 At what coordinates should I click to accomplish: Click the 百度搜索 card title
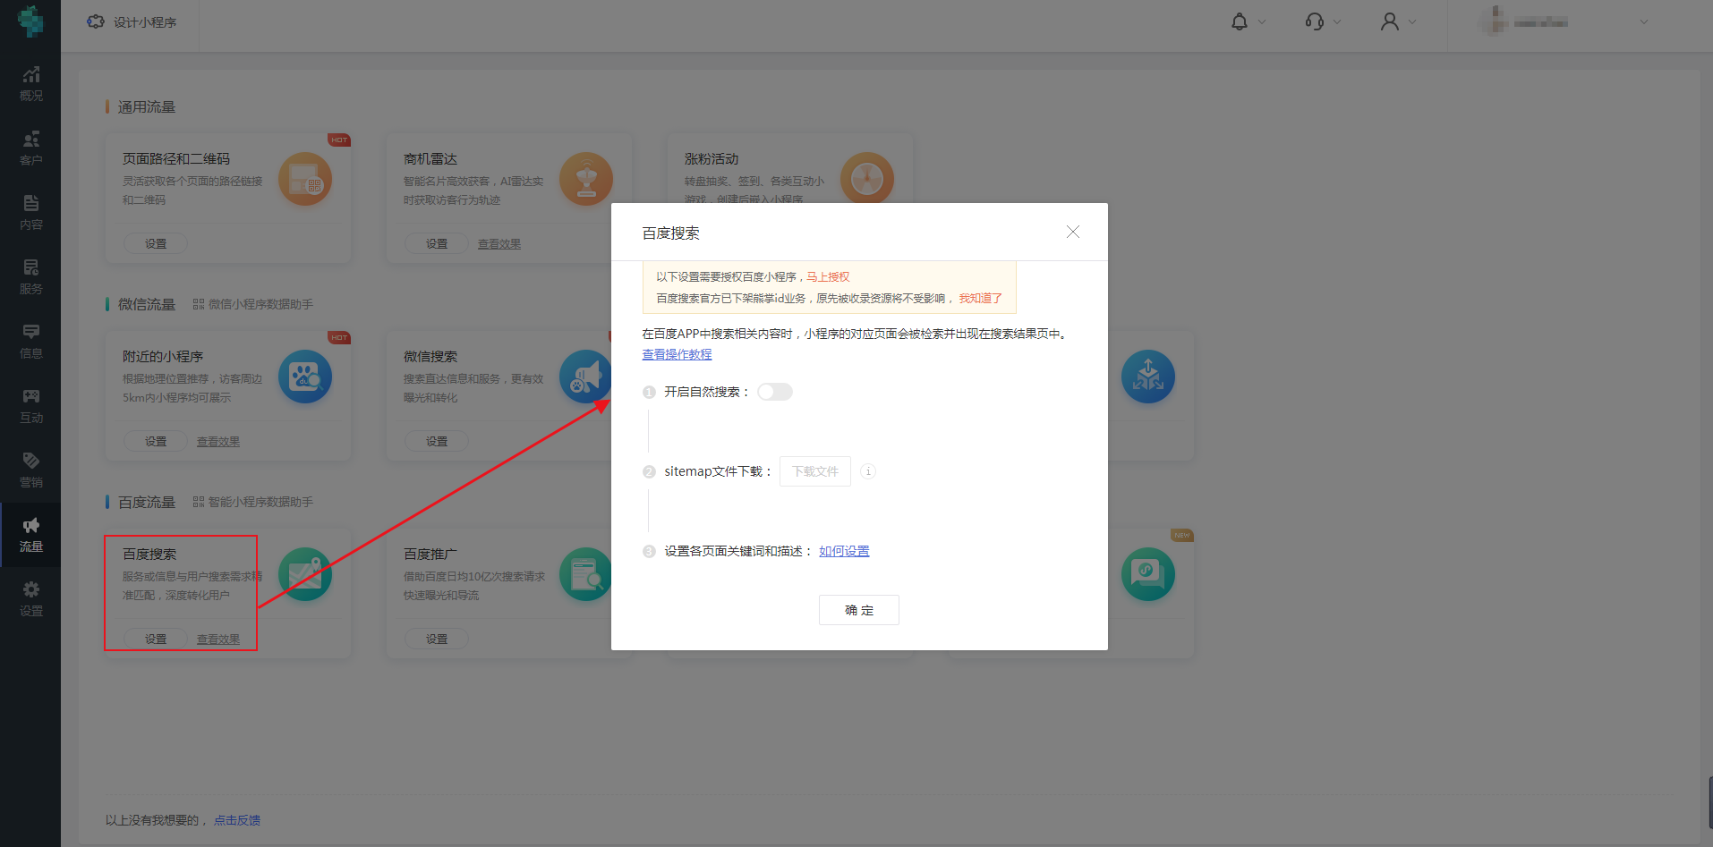(149, 555)
